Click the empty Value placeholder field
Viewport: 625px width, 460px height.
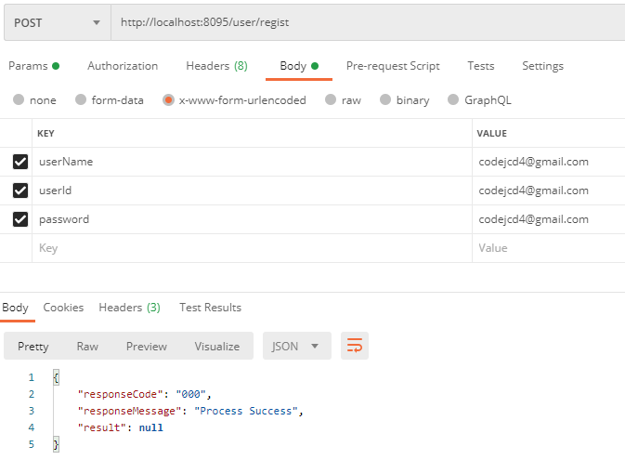[x=549, y=248]
